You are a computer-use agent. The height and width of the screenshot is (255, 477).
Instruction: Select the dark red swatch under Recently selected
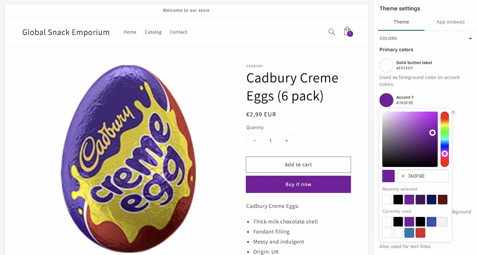click(x=442, y=199)
